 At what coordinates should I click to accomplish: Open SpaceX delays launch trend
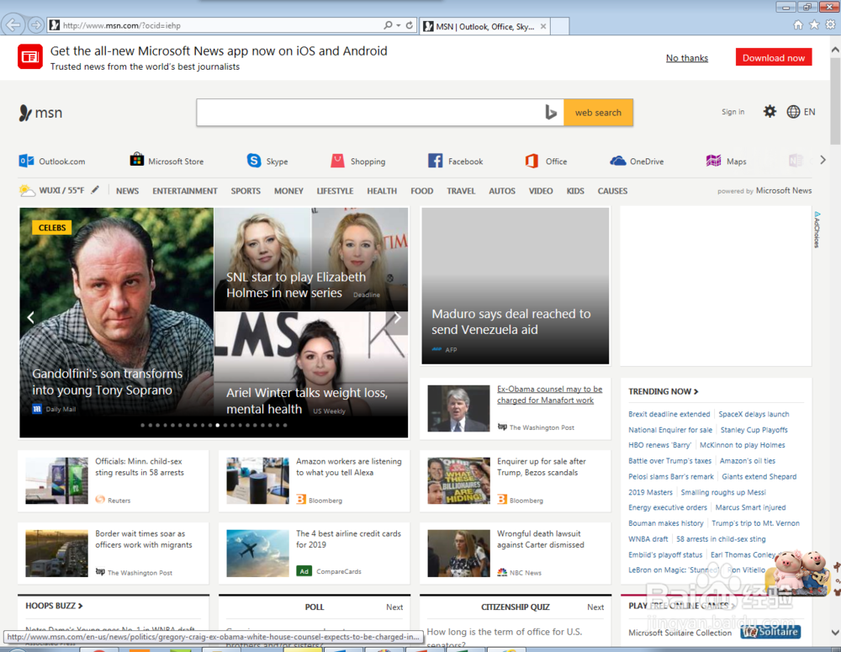pos(754,414)
